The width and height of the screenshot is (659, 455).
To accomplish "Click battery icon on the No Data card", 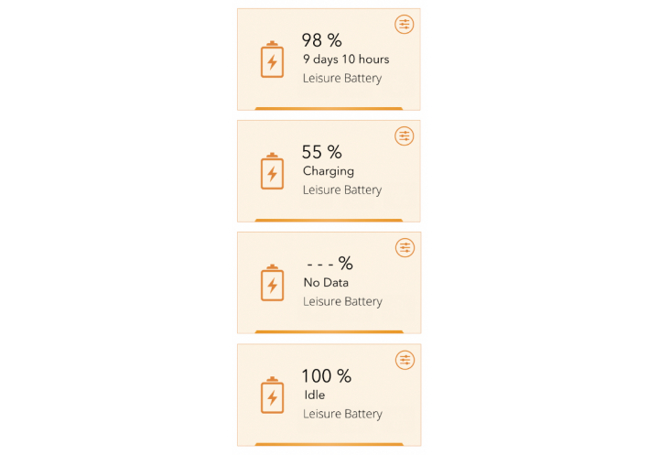I will pos(273,283).
